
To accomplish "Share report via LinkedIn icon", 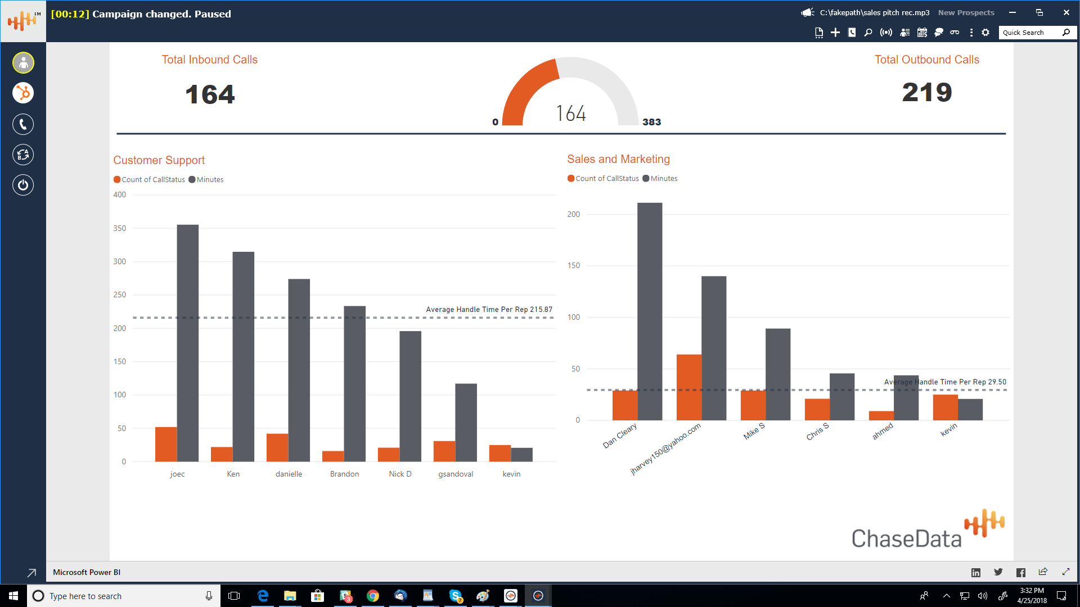I will coord(975,572).
